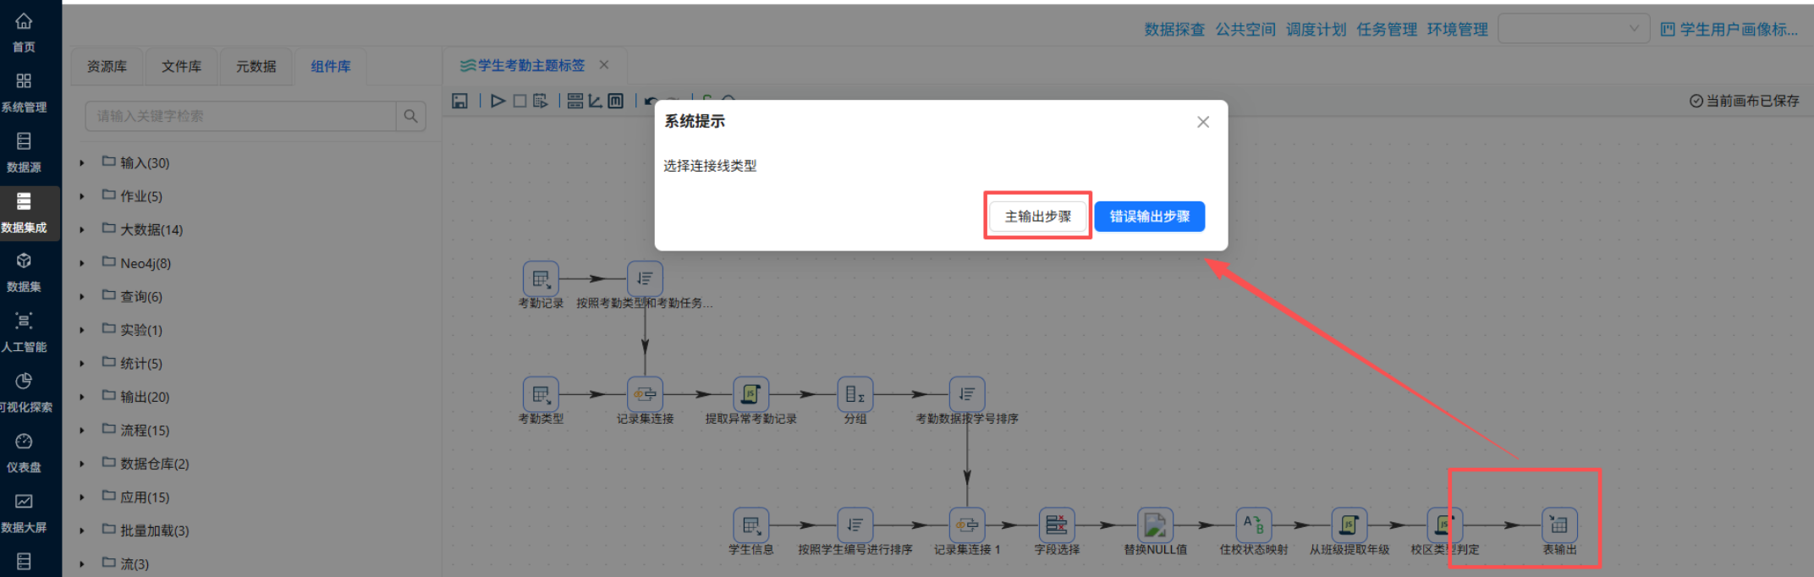Screen dimensions: 1814x577
Task: Expand the 查询(6) tree arrow
Action: click(x=82, y=297)
